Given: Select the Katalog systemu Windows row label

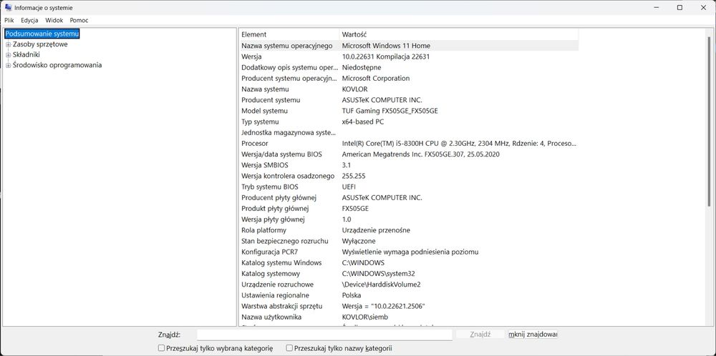Looking at the screenshot, I should click(281, 263).
